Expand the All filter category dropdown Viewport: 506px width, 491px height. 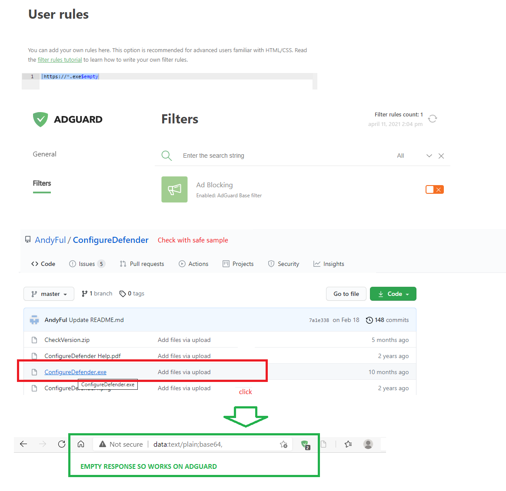pyautogui.click(x=429, y=156)
